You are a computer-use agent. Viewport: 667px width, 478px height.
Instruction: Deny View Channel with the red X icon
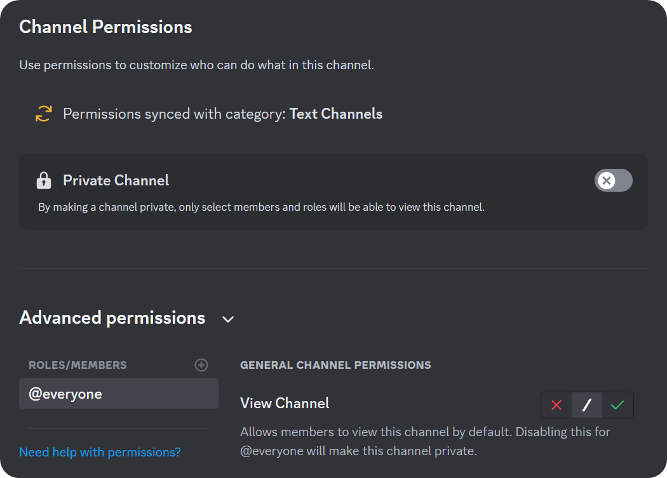[556, 405]
